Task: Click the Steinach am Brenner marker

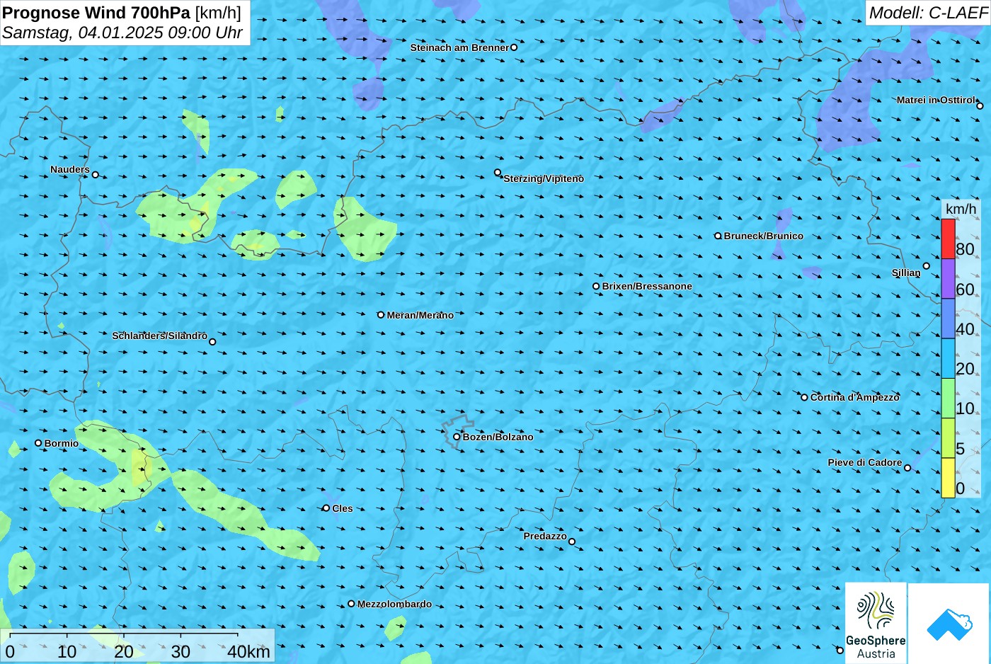Action: click(514, 47)
